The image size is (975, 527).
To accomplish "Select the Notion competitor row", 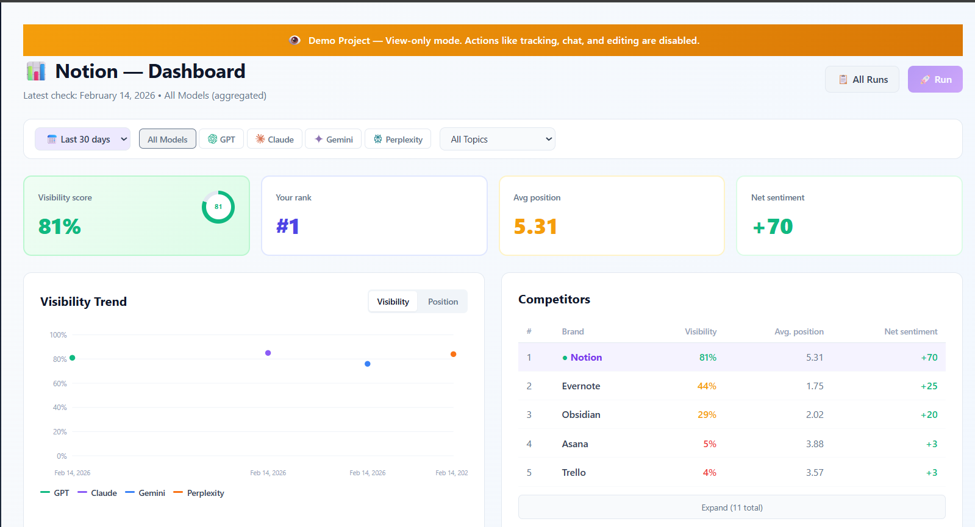I will [x=732, y=357].
